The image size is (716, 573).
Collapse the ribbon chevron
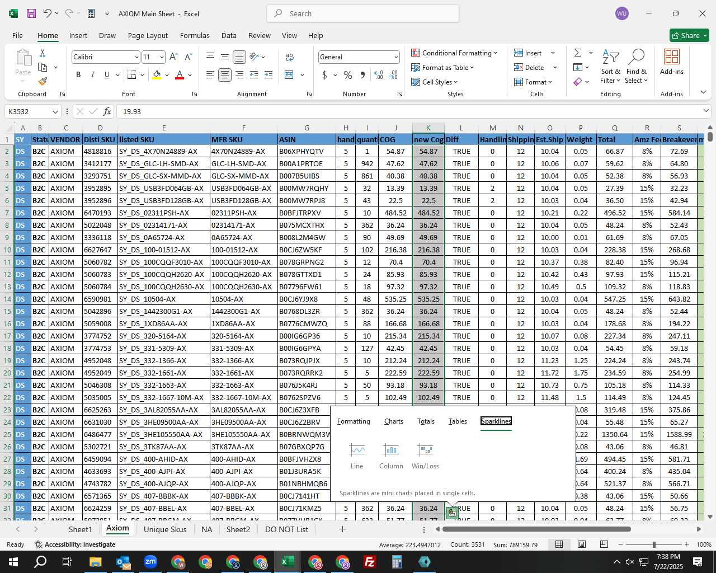(x=703, y=92)
